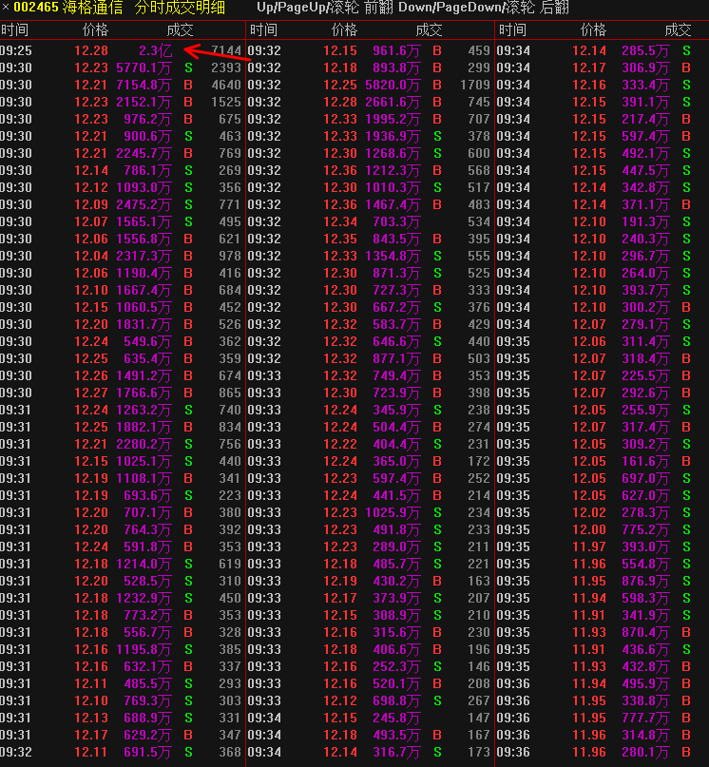The width and height of the screenshot is (709, 767).
Task: Click the Up/PageUp/滚轮 前翻 hint text
Action: [x=325, y=8]
